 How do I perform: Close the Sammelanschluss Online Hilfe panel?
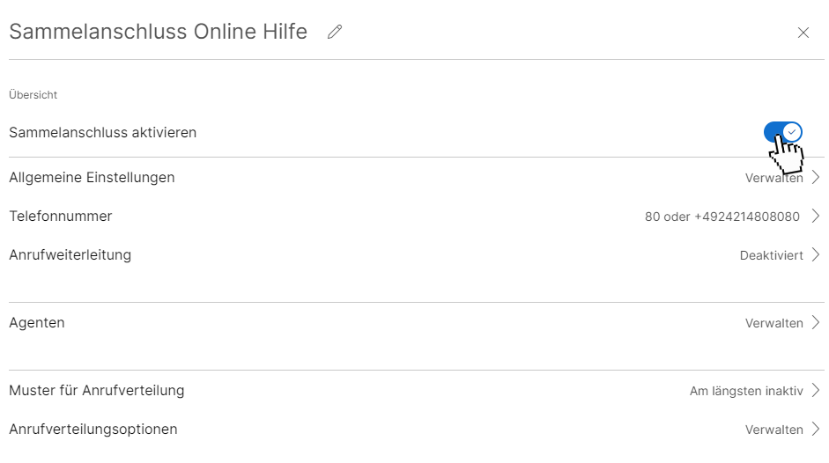pos(803,33)
